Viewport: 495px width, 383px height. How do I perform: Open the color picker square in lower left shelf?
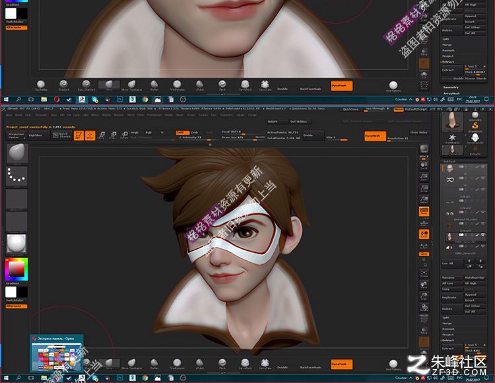tap(16, 269)
